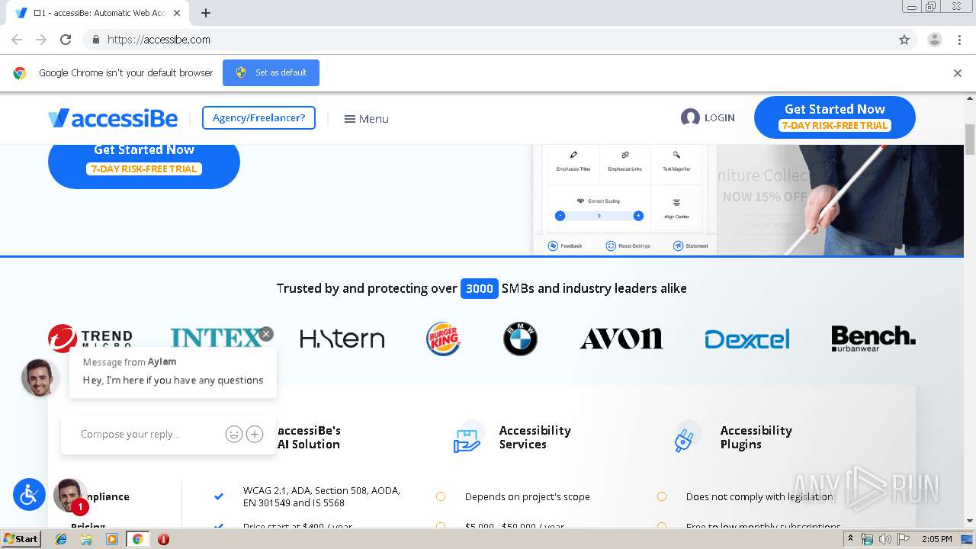Click Reset Settings in widget
This screenshot has width=976, height=549.
click(x=628, y=246)
